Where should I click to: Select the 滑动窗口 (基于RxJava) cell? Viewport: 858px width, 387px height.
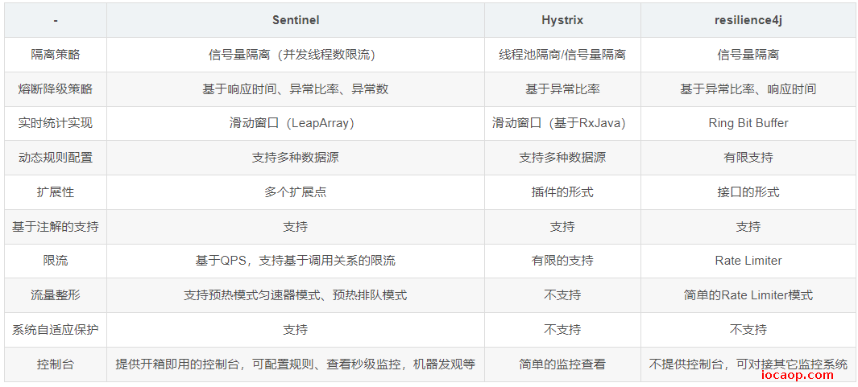(x=562, y=123)
